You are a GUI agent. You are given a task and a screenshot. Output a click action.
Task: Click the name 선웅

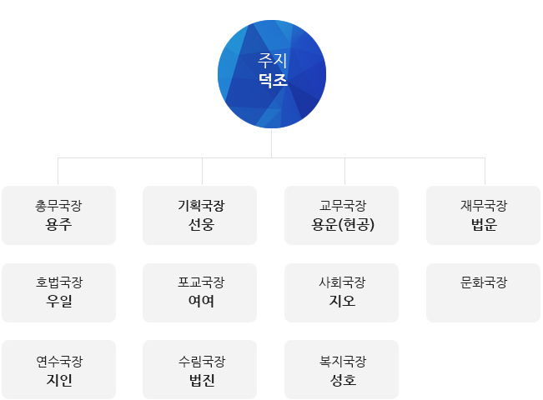pos(201,225)
